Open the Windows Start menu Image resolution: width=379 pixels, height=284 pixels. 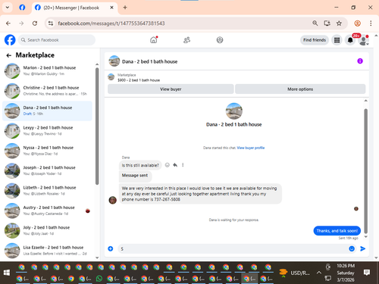7,273
